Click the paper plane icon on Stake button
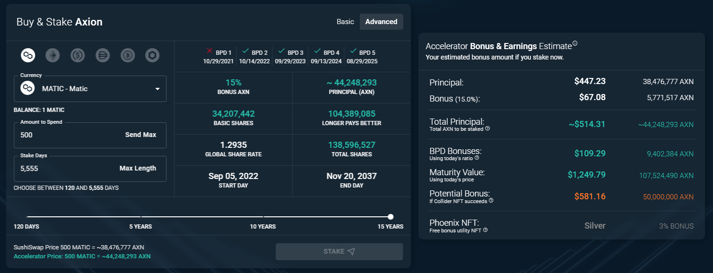 click(351, 251)
